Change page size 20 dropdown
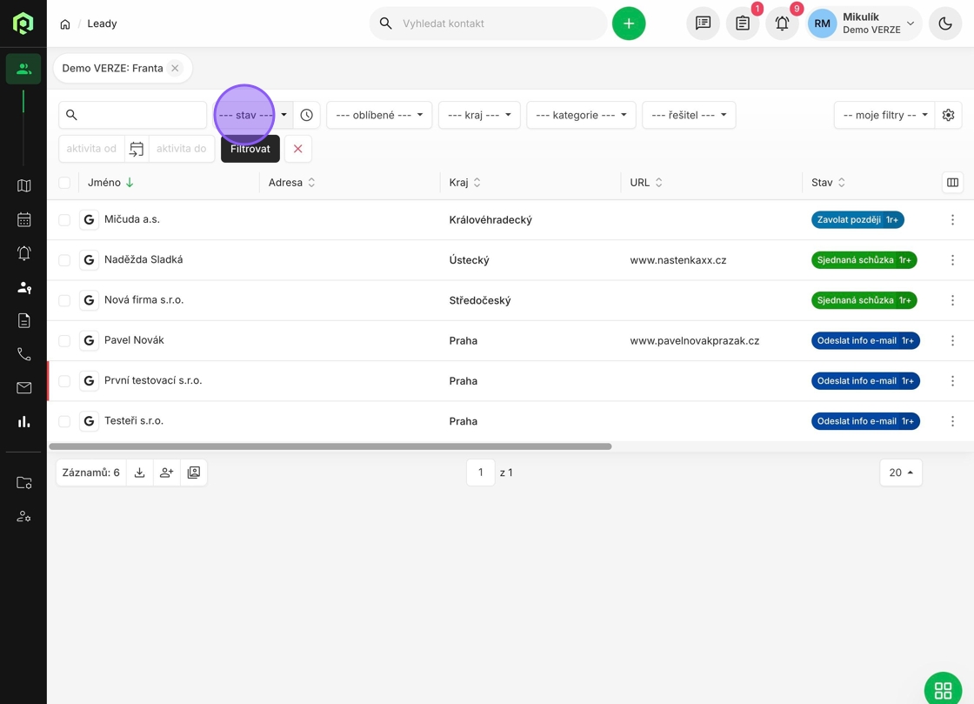The image size is (974, 704). [901, 473]
